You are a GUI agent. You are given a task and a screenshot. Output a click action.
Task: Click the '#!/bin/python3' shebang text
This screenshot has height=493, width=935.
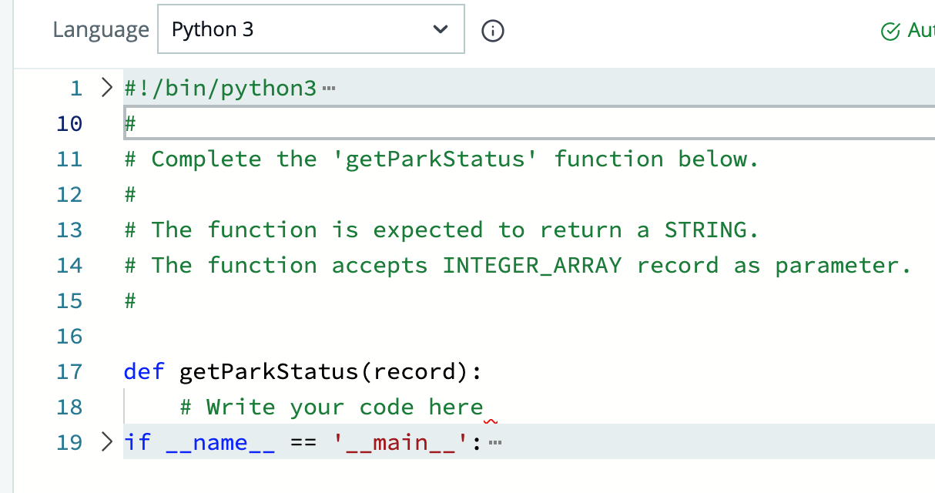pyautogui.click(x=220, y=89)
